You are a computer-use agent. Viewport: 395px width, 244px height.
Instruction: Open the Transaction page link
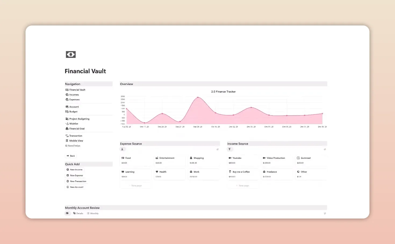[74, 136]
